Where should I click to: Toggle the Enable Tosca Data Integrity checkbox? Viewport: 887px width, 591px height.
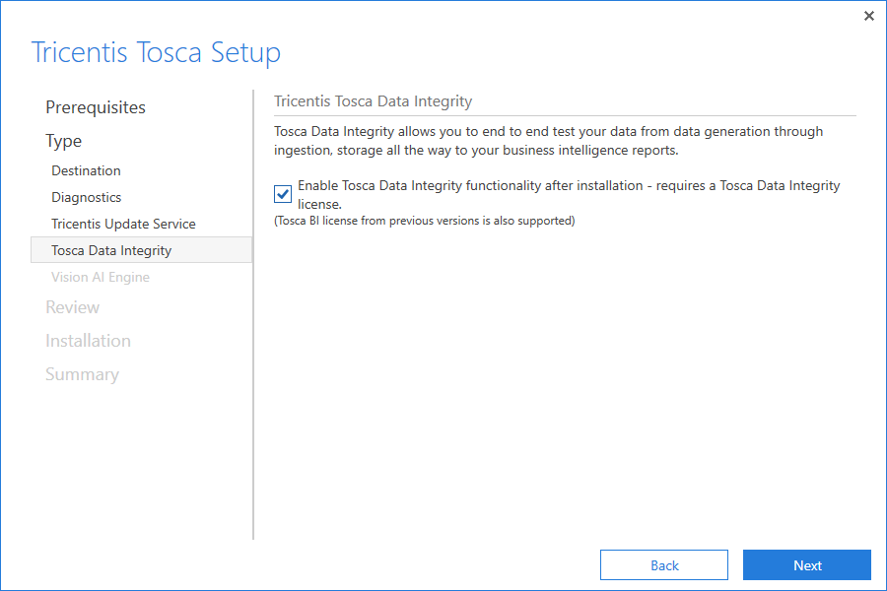pyautogui.click(x=283, y=194)
